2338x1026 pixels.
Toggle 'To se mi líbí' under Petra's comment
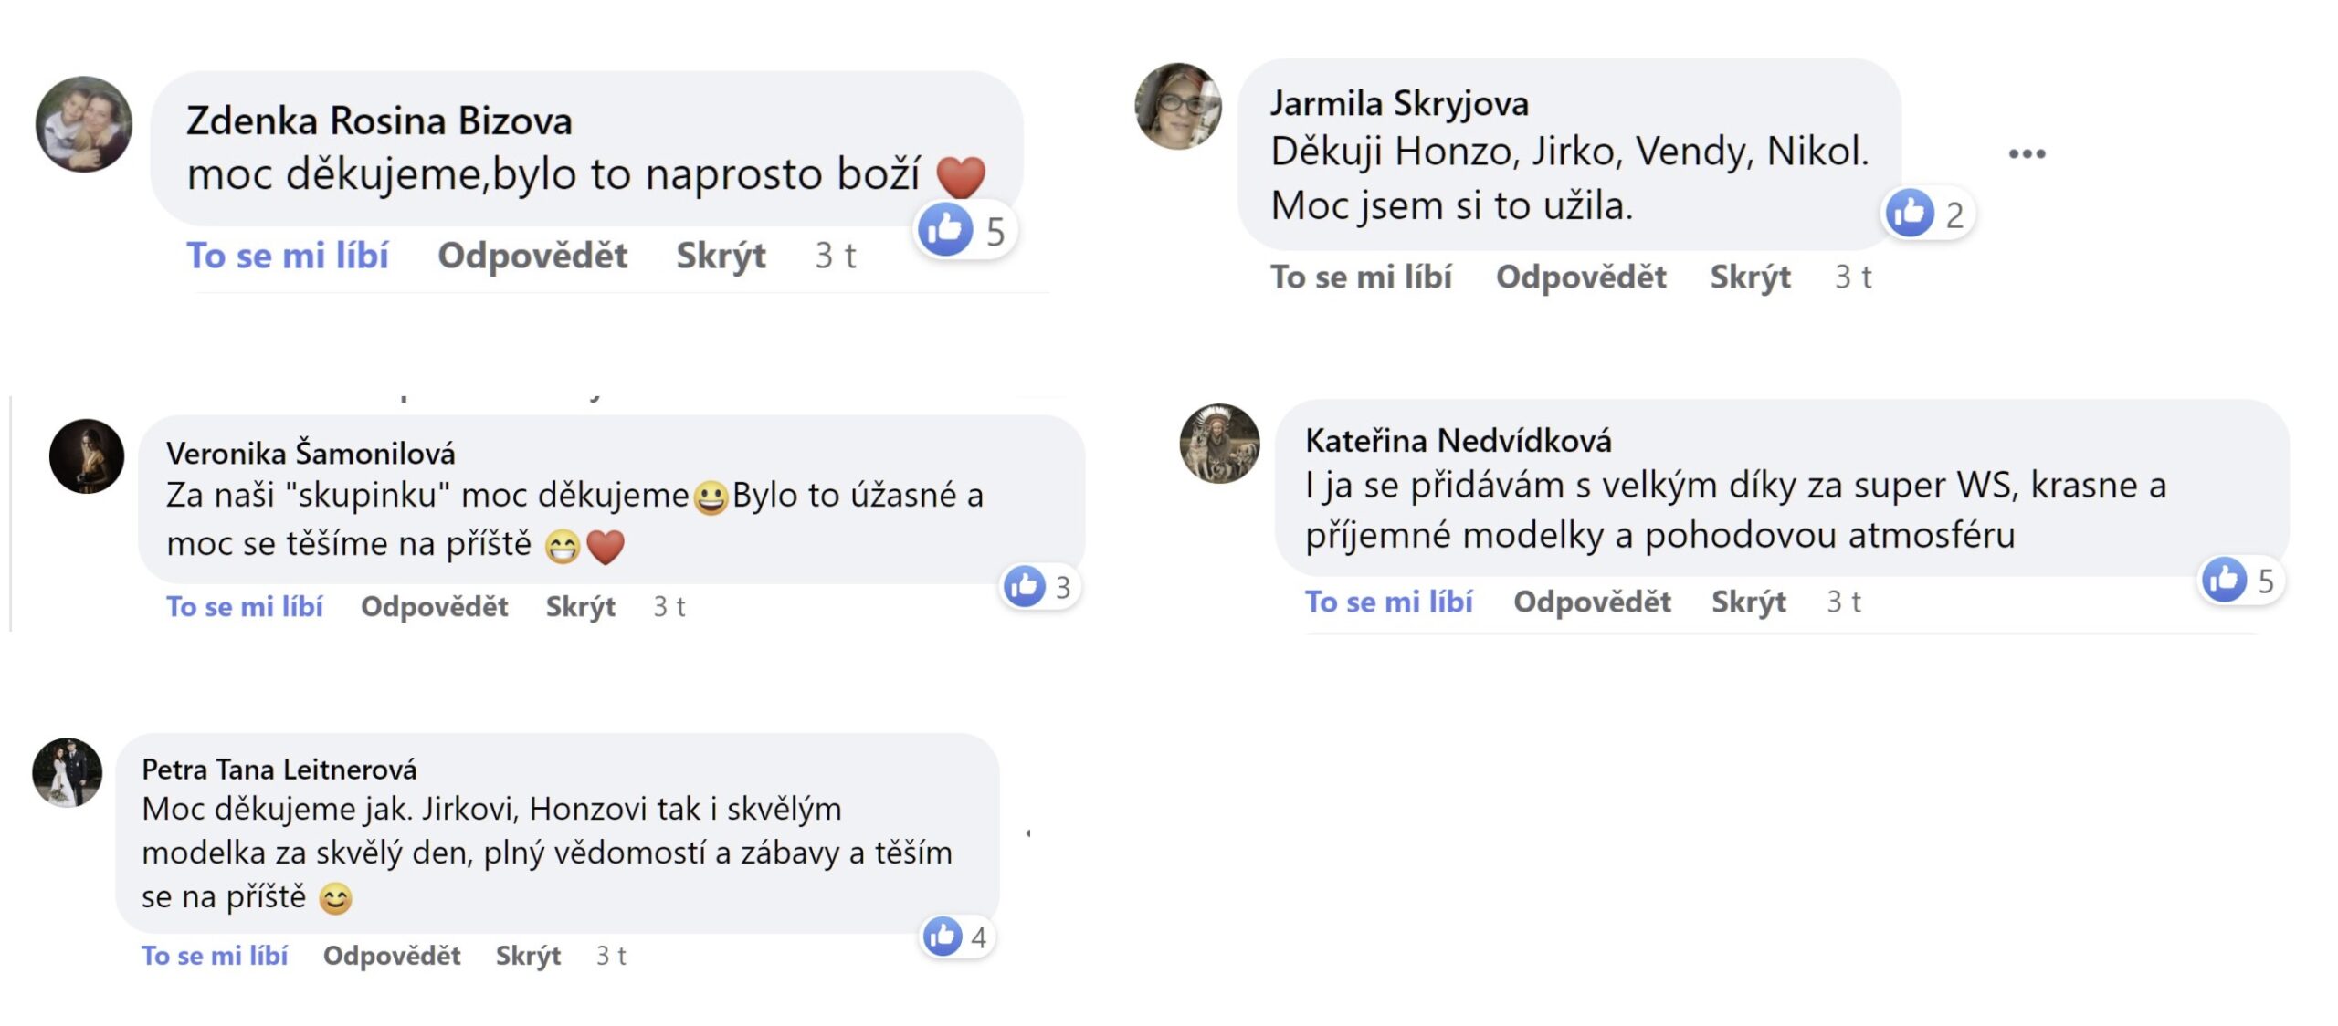[215, 956]
